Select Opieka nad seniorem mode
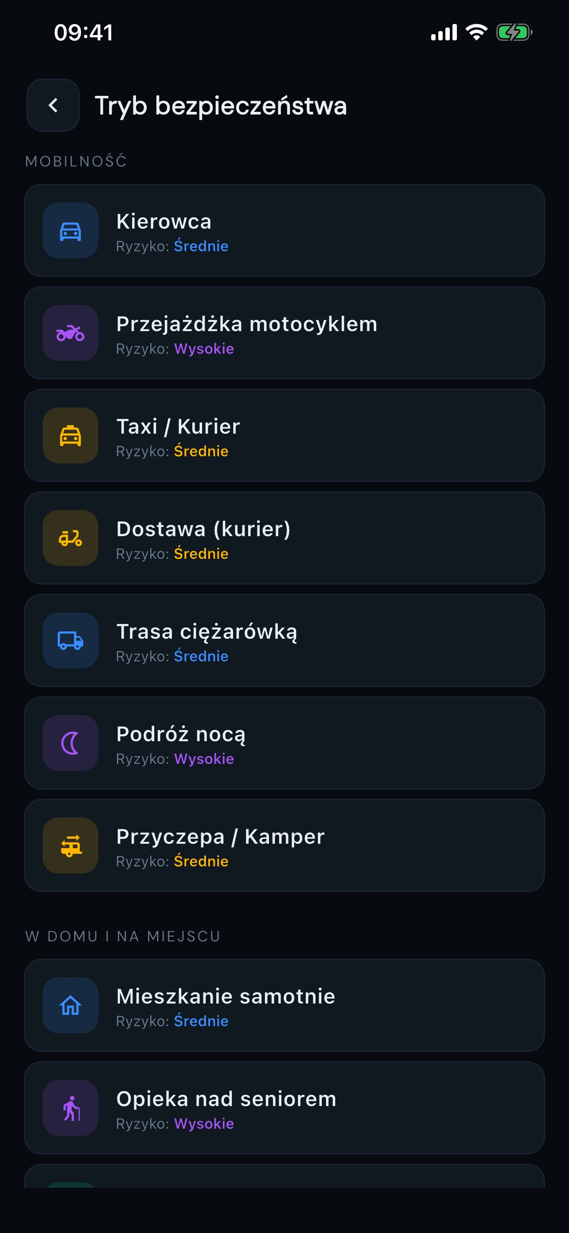 click(284, 1107)
